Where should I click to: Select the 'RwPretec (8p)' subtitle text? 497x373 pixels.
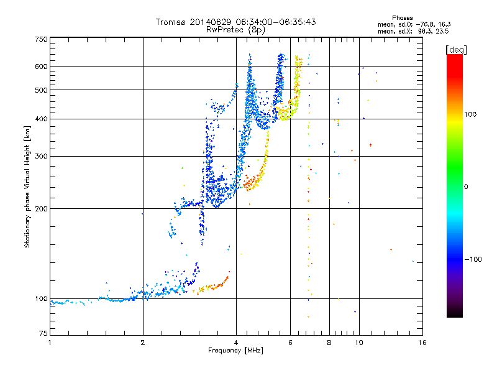pyautogui.click(x=235, y=30)
